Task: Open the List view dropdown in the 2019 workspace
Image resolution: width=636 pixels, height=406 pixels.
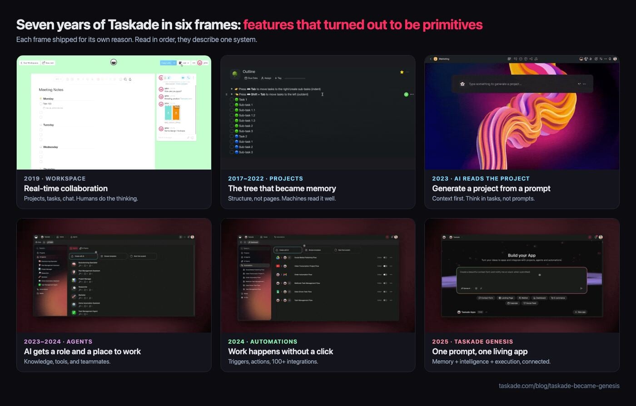Action: (x=184, y=63)
